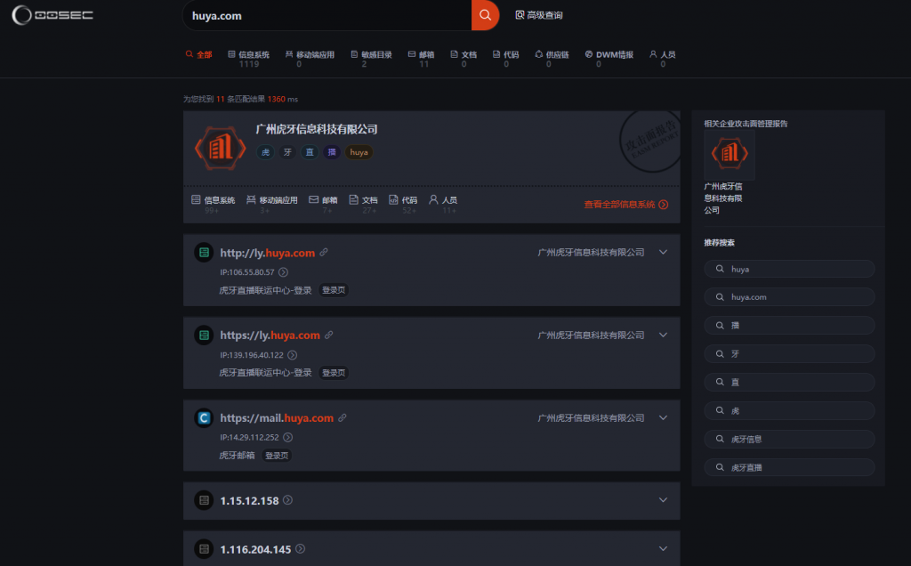This screenshot has width=911, height=566.
Task: Click link icon beside https://mail.huya.com
Action: (343, 417)
